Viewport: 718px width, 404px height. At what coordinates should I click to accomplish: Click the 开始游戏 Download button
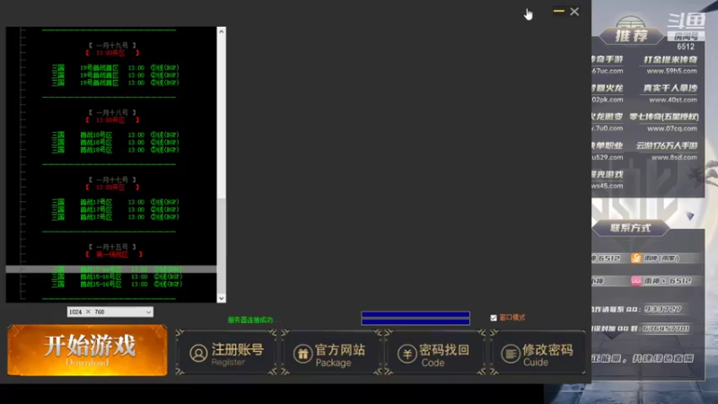click(87, 350)
